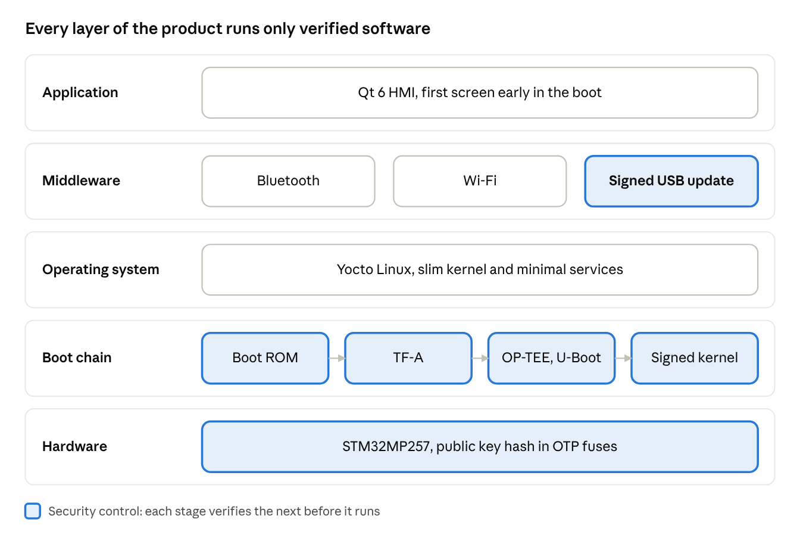The height and width of the screenshot is (547, 800).
Task: Select the OP-TEE, U-Boot stage box
Action: (551, 358)
